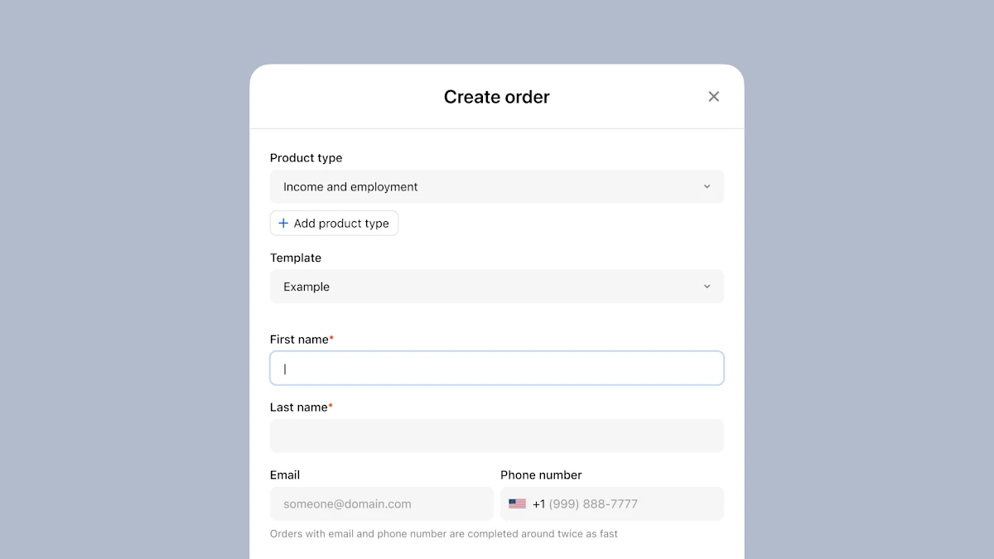Click the Email field label
This screenshot has width=994, height=559.
coord(285,475)
